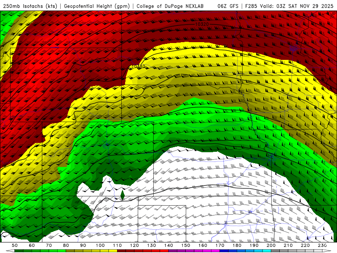Viewport: 337px width, 253px height.
Task: Click the '160' value on color scale
Action: tap(203, 245)
